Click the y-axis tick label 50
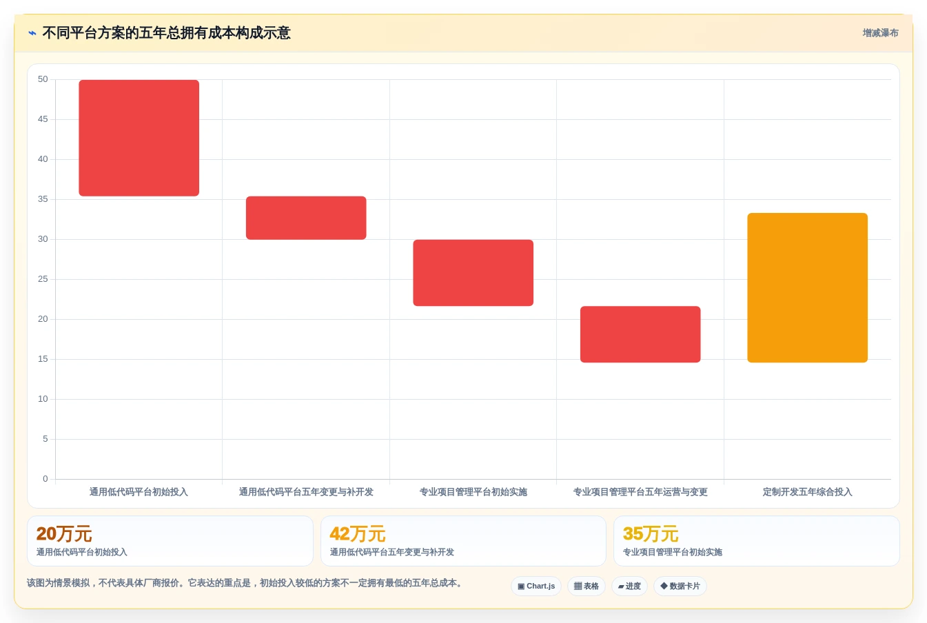927x623 pixels. 43,79
